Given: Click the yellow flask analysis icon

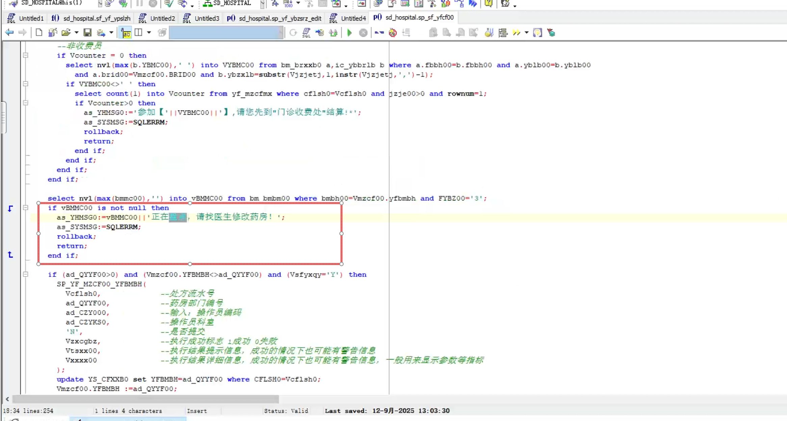Looking at the screenshot, I should tap(489, 33).
